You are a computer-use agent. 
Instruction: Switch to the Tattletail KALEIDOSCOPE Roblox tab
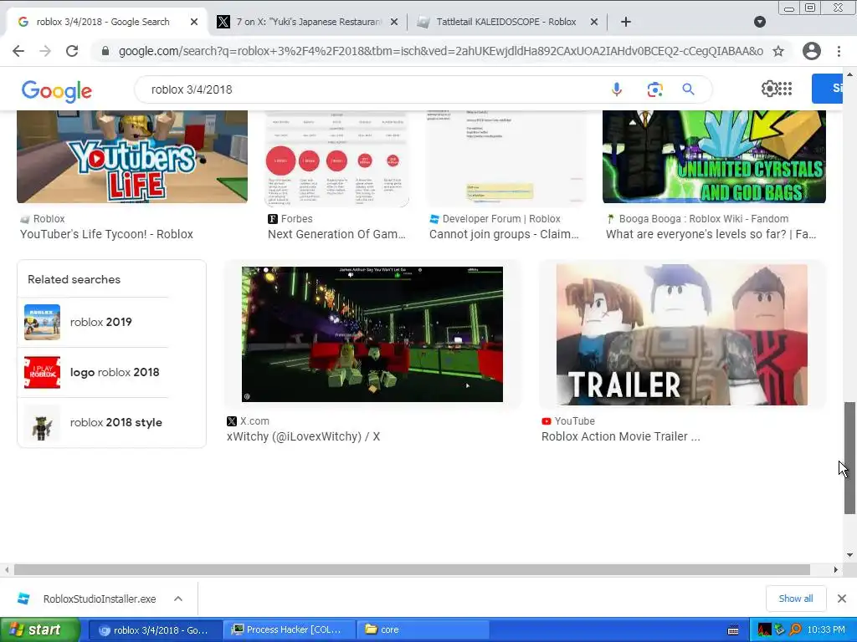pyautogui.click(x=505, y=22)
